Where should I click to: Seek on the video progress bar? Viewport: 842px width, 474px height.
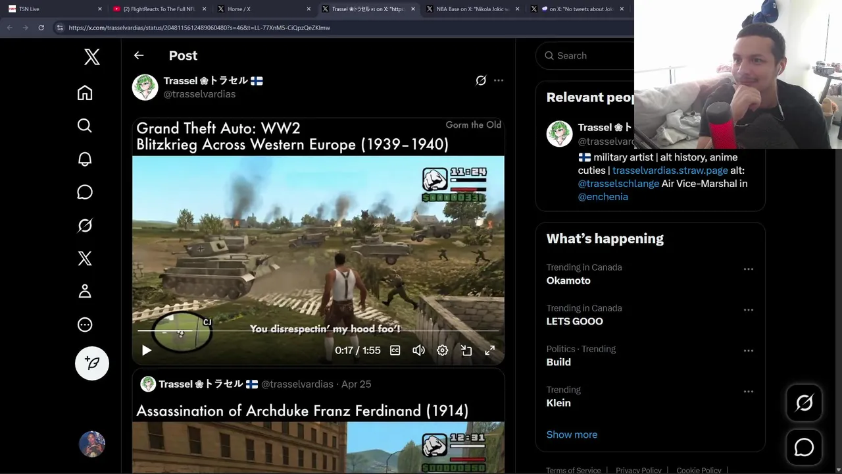tap(318, 330)
